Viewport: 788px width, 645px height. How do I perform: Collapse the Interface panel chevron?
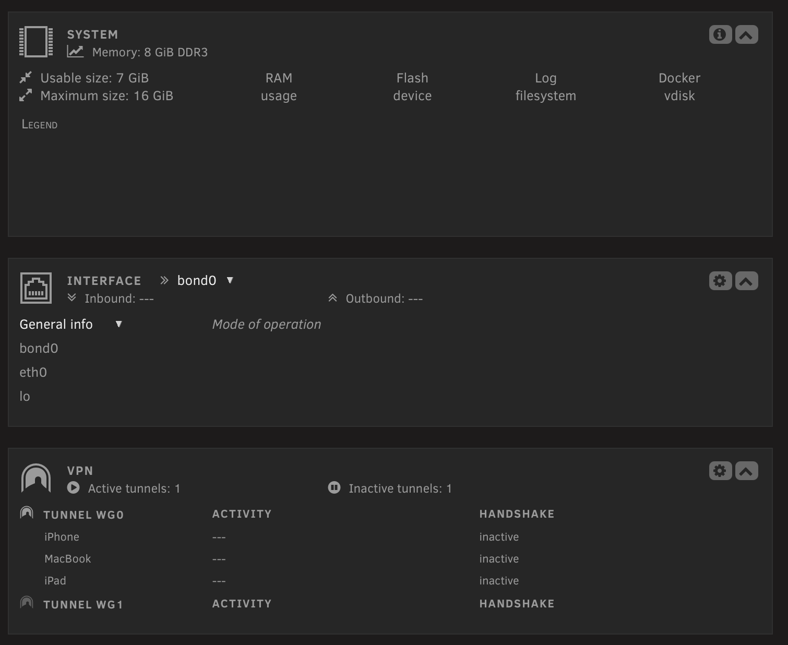click(747, 281)
